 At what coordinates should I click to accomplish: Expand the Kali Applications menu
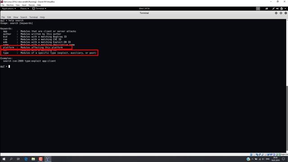(9, 9)
